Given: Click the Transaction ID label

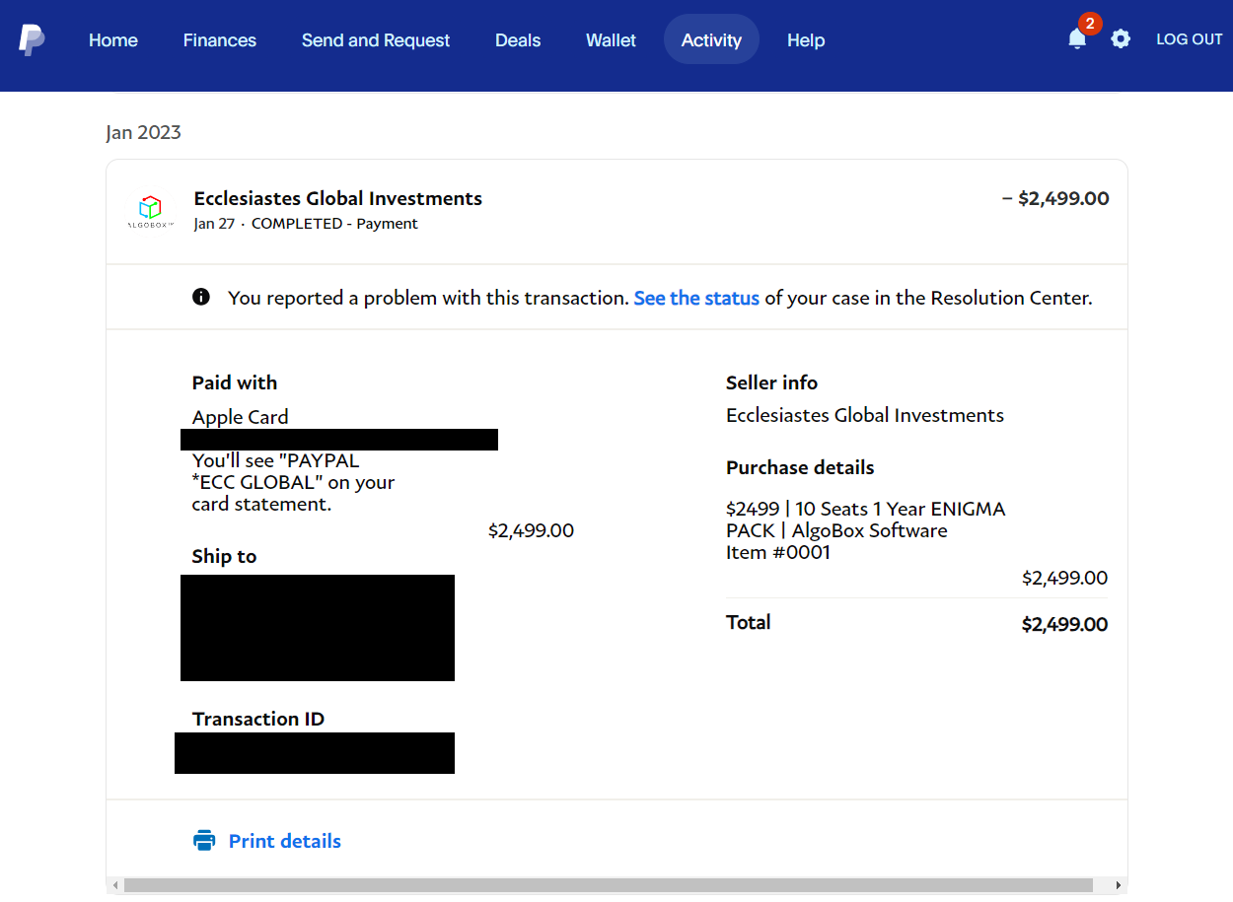Looking at the screenshot, I should click(258, 719).
